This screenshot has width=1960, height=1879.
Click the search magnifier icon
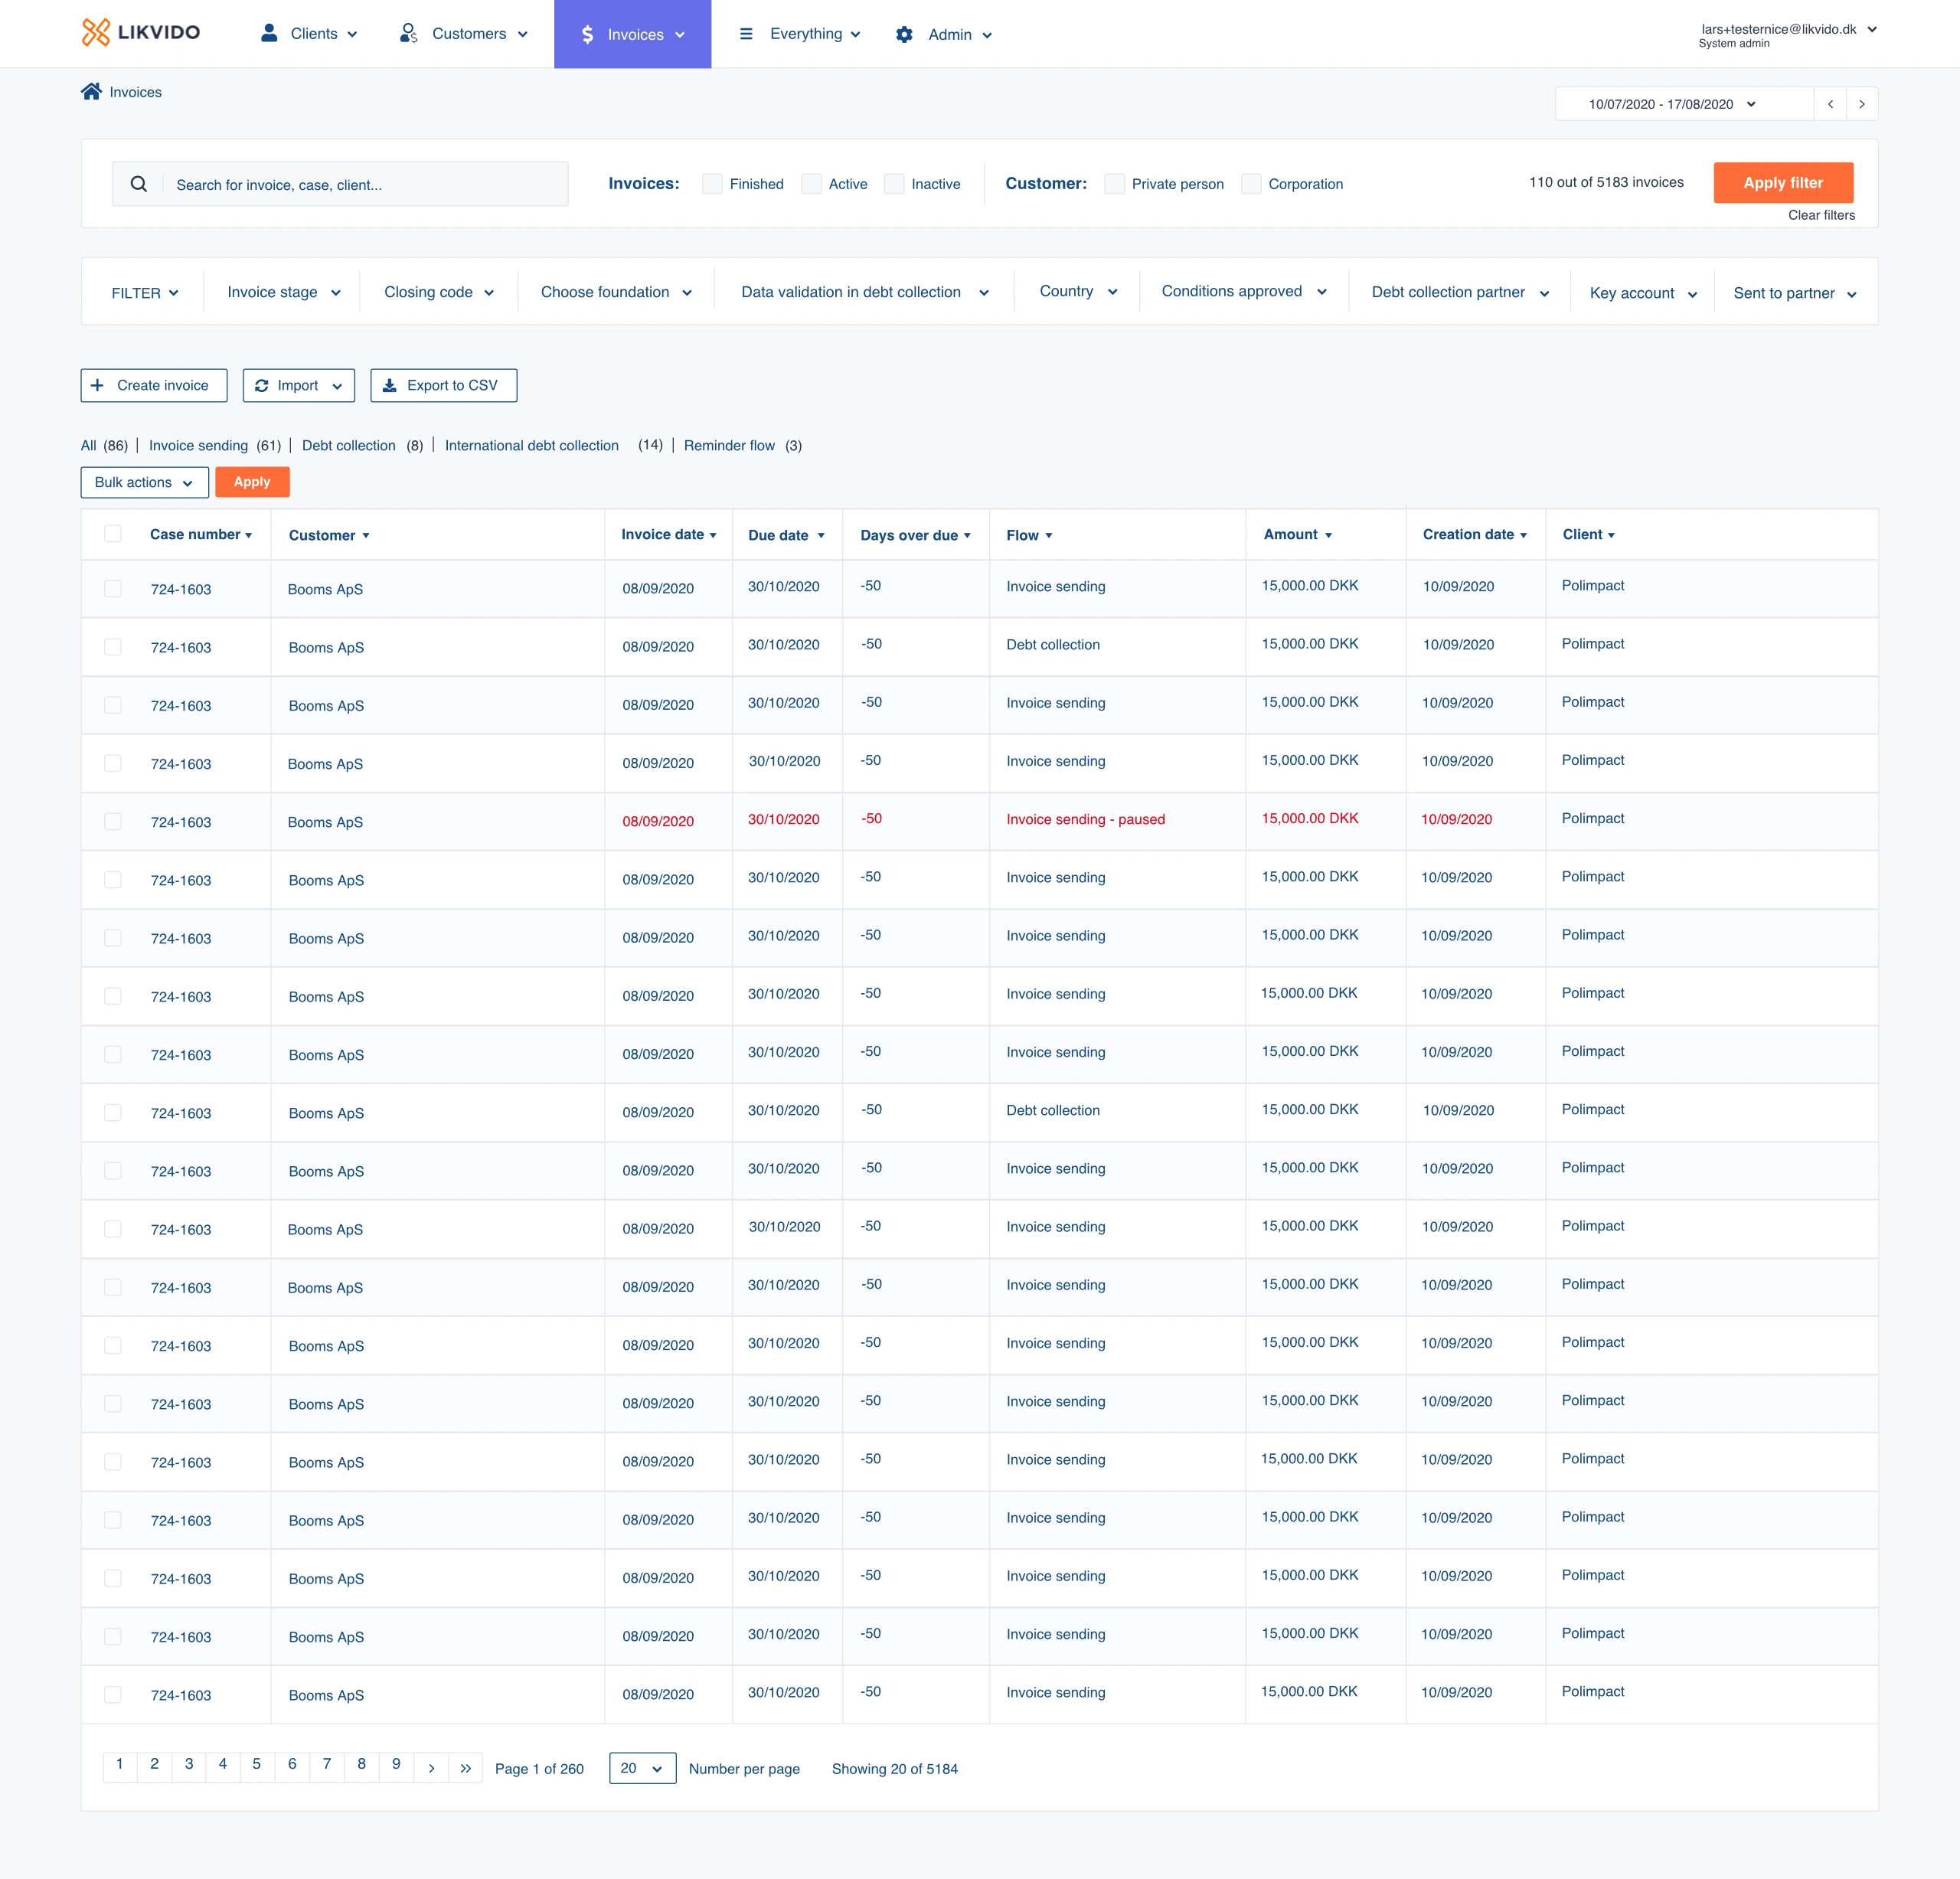tap(139, 184)
